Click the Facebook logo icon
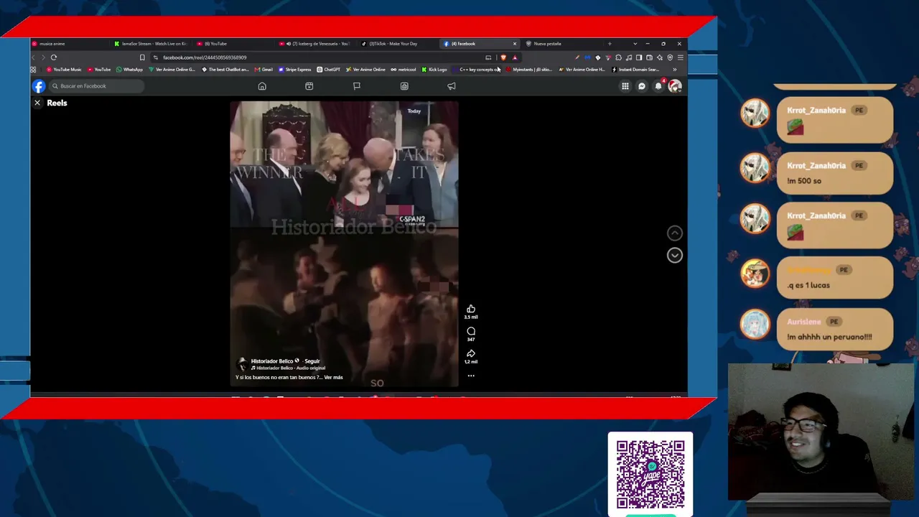The image size is (919, 517). point(39,86)
